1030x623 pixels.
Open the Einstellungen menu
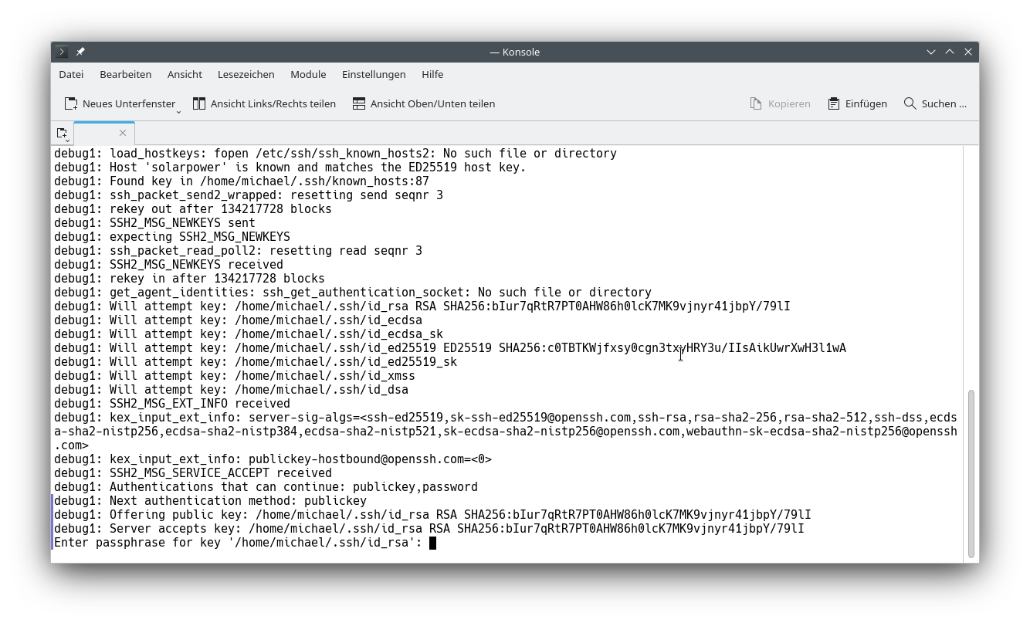pyautogui.click(x=374, y=74)
